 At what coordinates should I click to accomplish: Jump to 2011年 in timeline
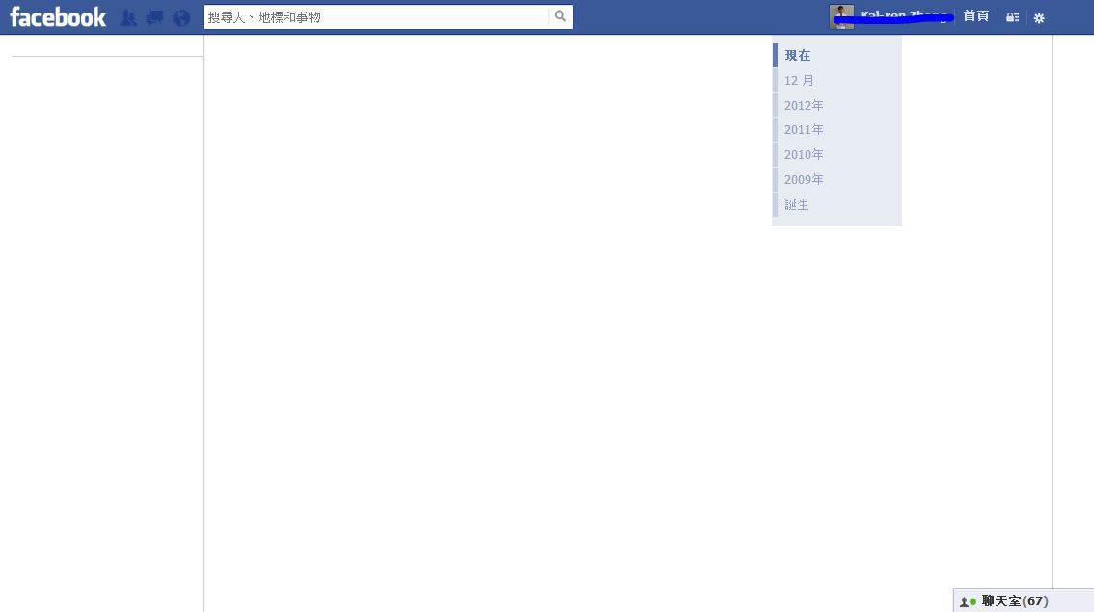point(803,130)
